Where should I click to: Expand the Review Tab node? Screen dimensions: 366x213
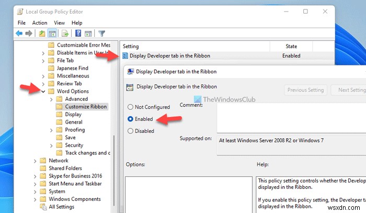(x=43, y=84)
